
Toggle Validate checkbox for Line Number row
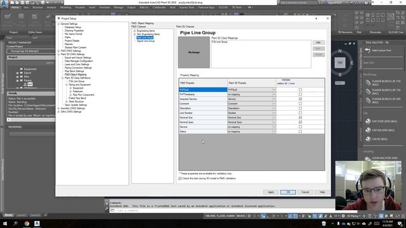pos(300,113)
